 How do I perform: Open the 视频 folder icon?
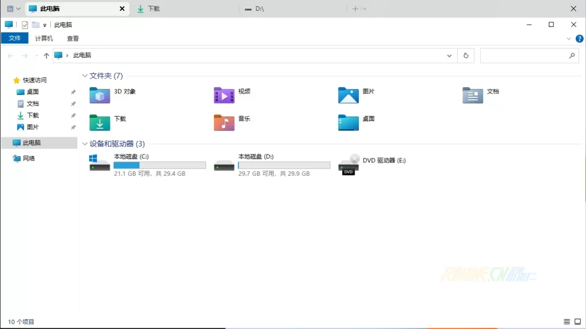point(224,95)
